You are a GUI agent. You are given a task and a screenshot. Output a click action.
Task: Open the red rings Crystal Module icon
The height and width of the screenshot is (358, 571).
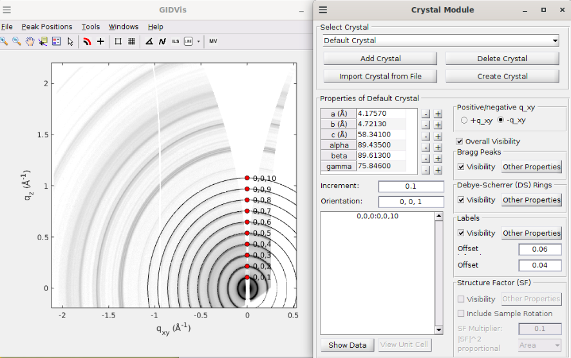pos(87,41)
